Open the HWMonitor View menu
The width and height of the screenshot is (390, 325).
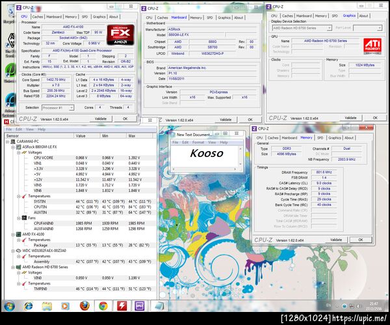pyautogui.click(x=30, y=130)
